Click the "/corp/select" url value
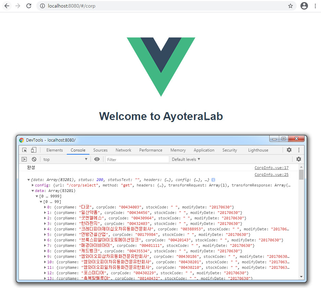 pos(82,185)
